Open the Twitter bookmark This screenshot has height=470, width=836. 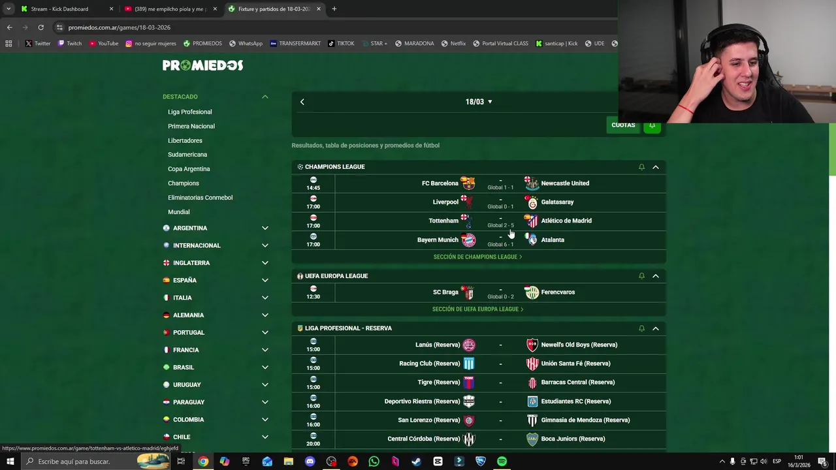pyautogui.click(x=38, y=44)
